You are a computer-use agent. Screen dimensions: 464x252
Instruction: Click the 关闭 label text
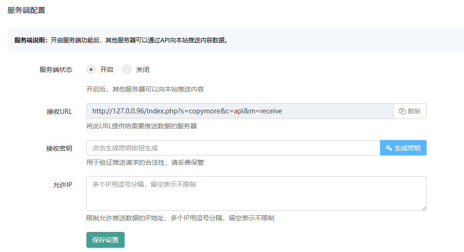tap(142, 70)
